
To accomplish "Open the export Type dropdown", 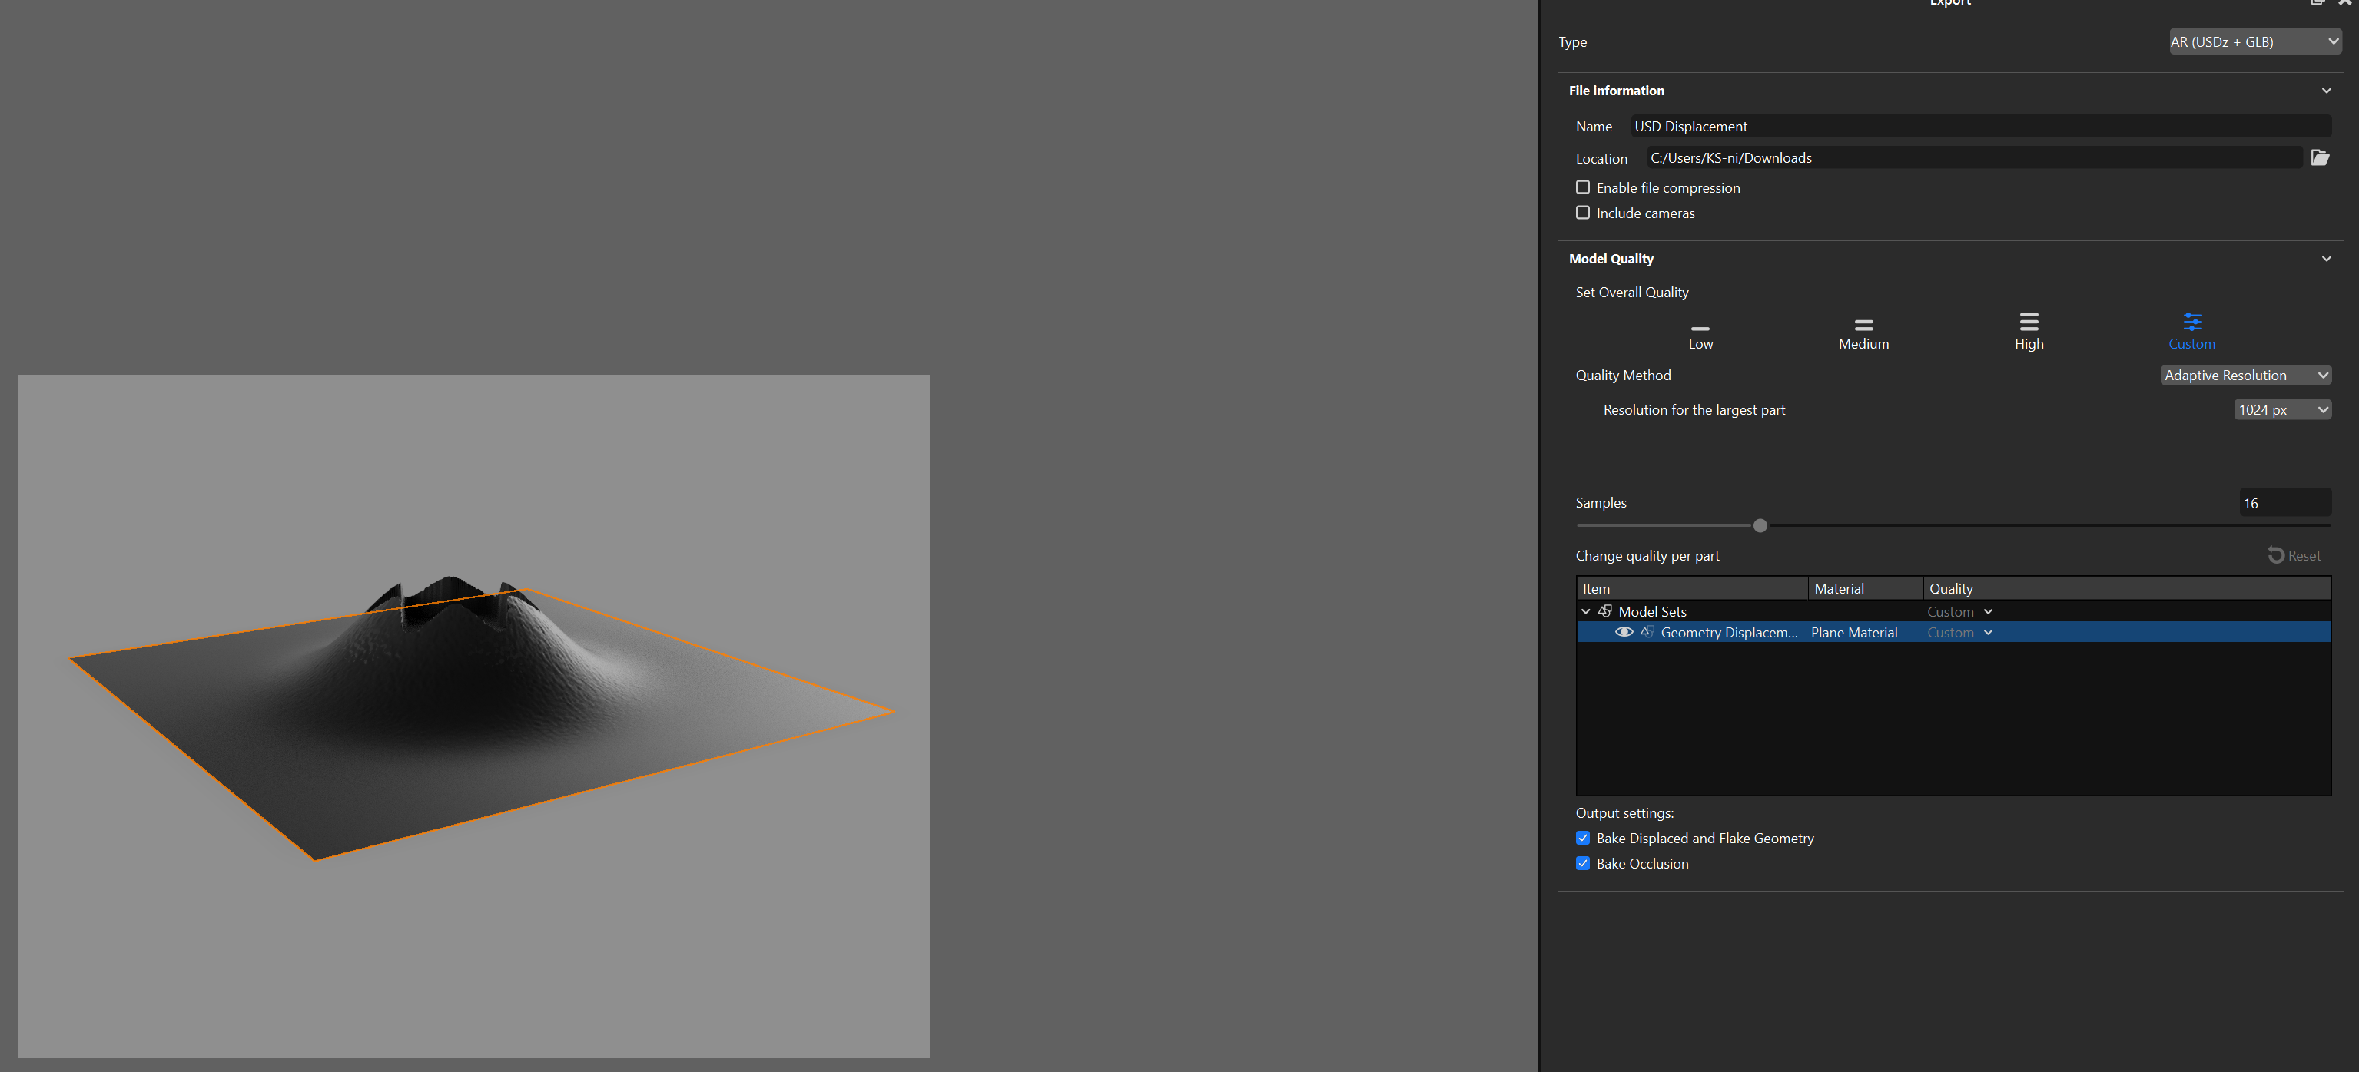I will point(2254,41).
